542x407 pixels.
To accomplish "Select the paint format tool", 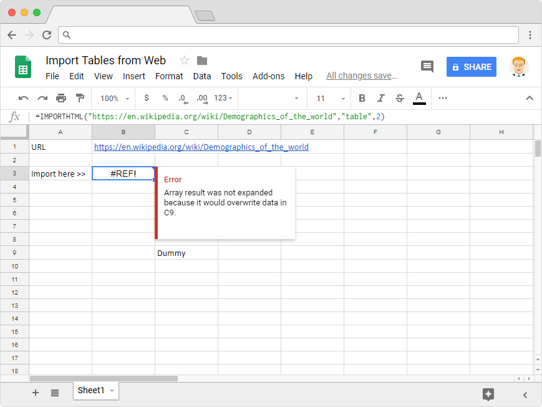I will coord(80,98).
